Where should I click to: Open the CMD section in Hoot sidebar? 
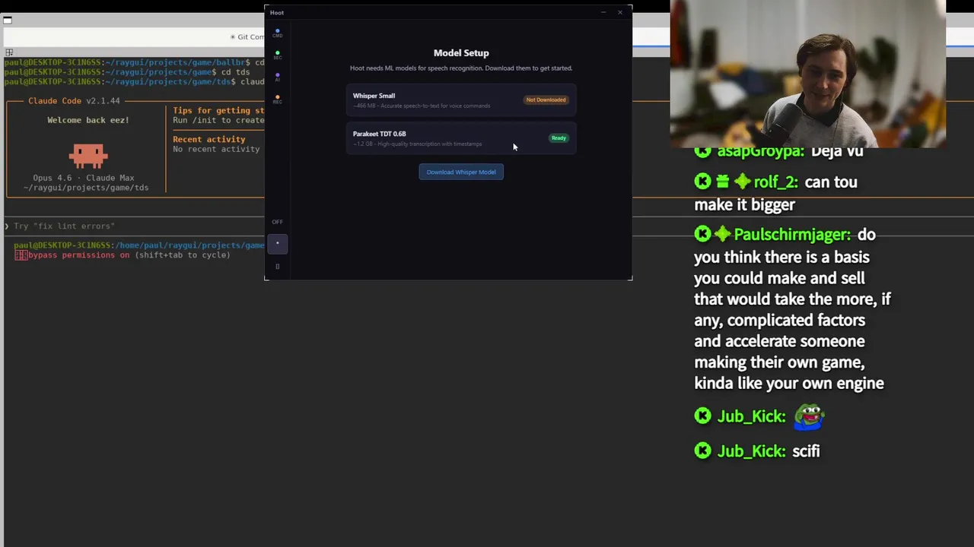coord(277,33)
